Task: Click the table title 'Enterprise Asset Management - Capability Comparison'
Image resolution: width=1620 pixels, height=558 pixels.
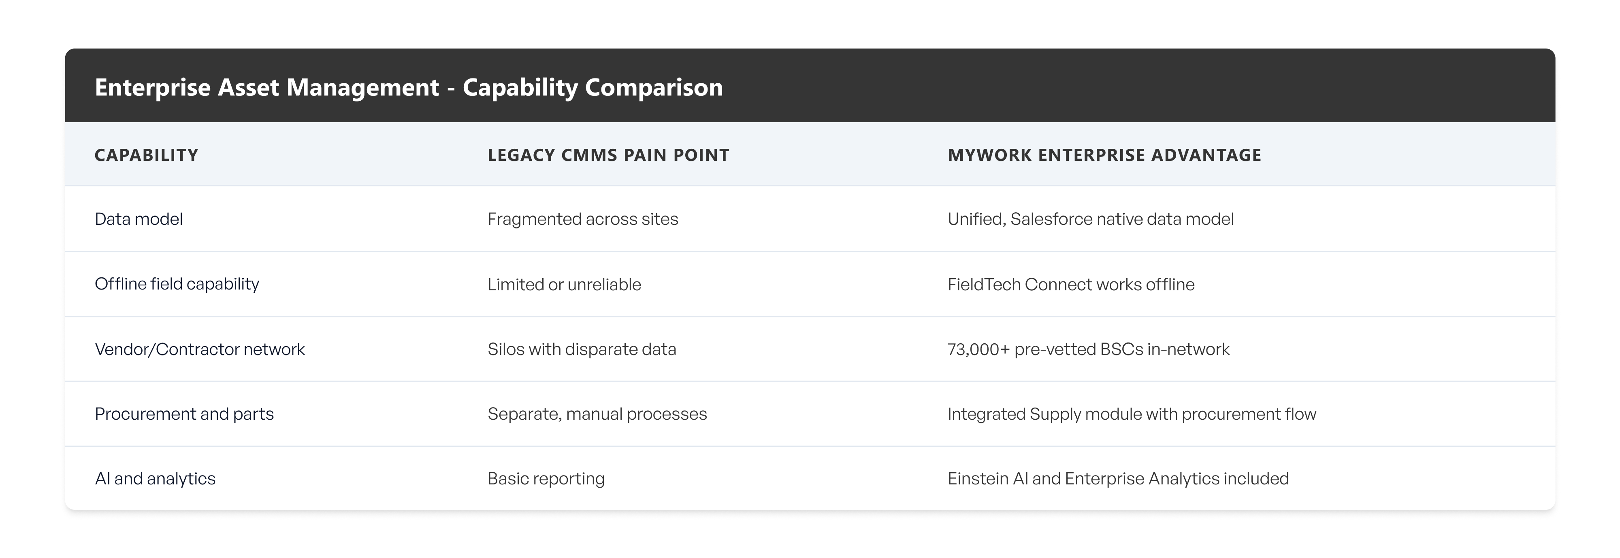Action: pyautogui.click(x=408, y=87)
